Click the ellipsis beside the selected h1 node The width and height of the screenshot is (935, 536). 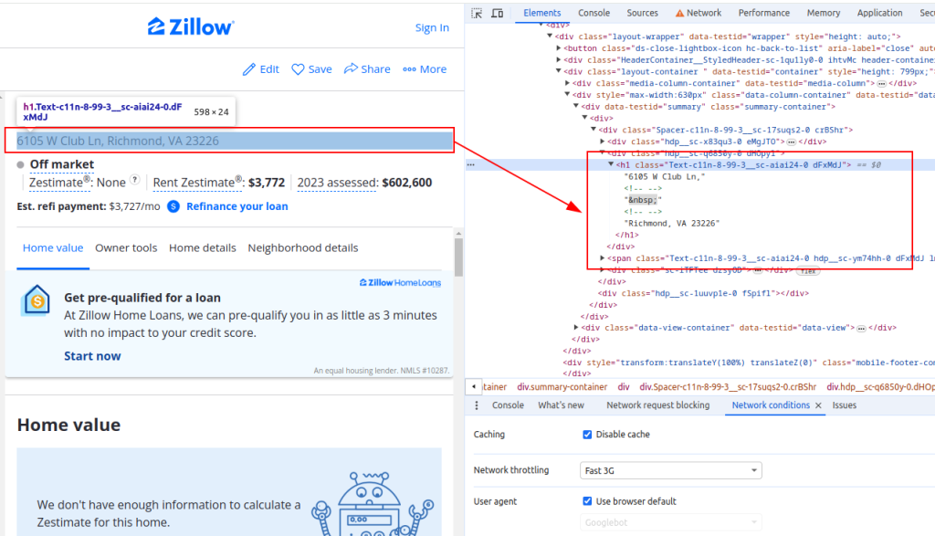tap(471, 165)
